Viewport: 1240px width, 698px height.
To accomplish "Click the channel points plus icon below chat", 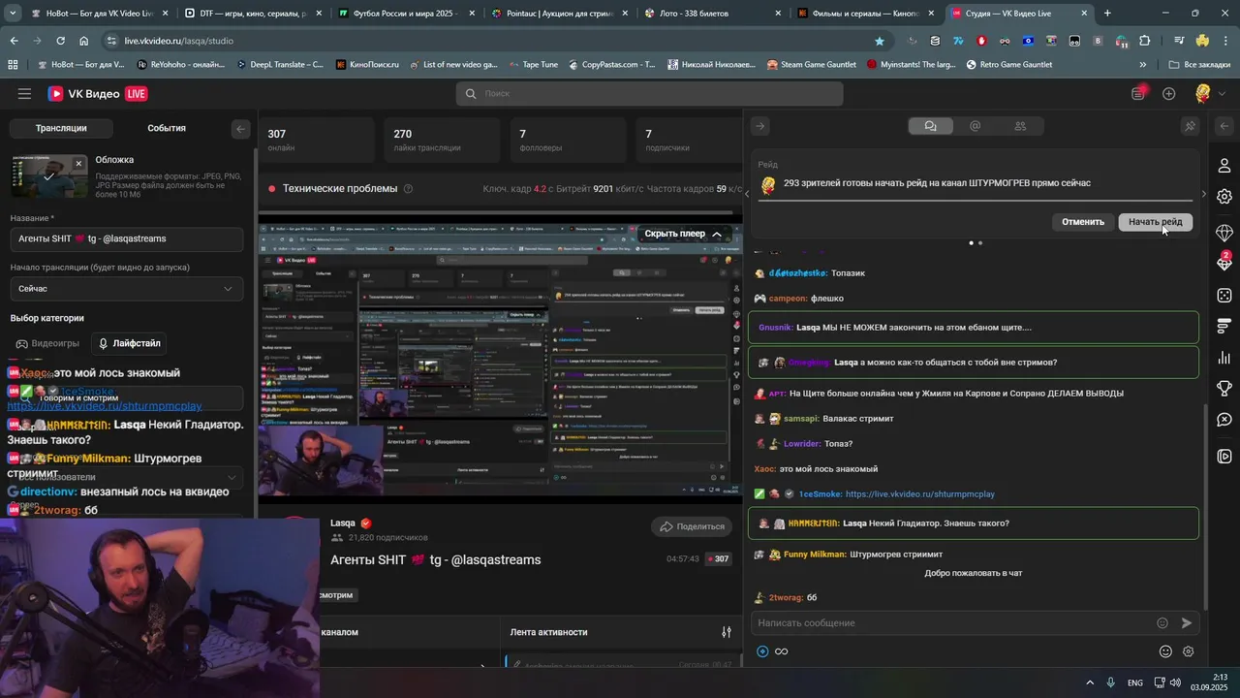I will coord(762,651).
